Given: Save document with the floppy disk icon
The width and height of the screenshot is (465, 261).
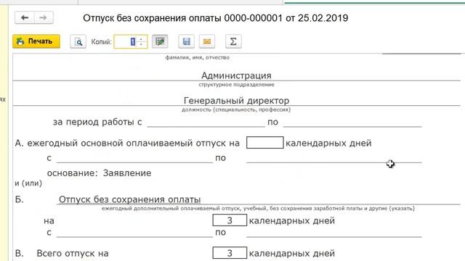Looking at the screenshot, I should coord(186,41).
